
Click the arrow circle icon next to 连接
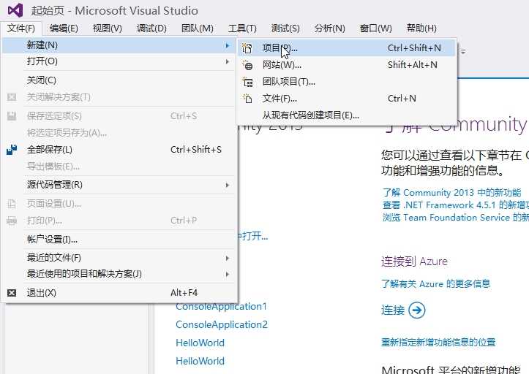tap(416, 310)
